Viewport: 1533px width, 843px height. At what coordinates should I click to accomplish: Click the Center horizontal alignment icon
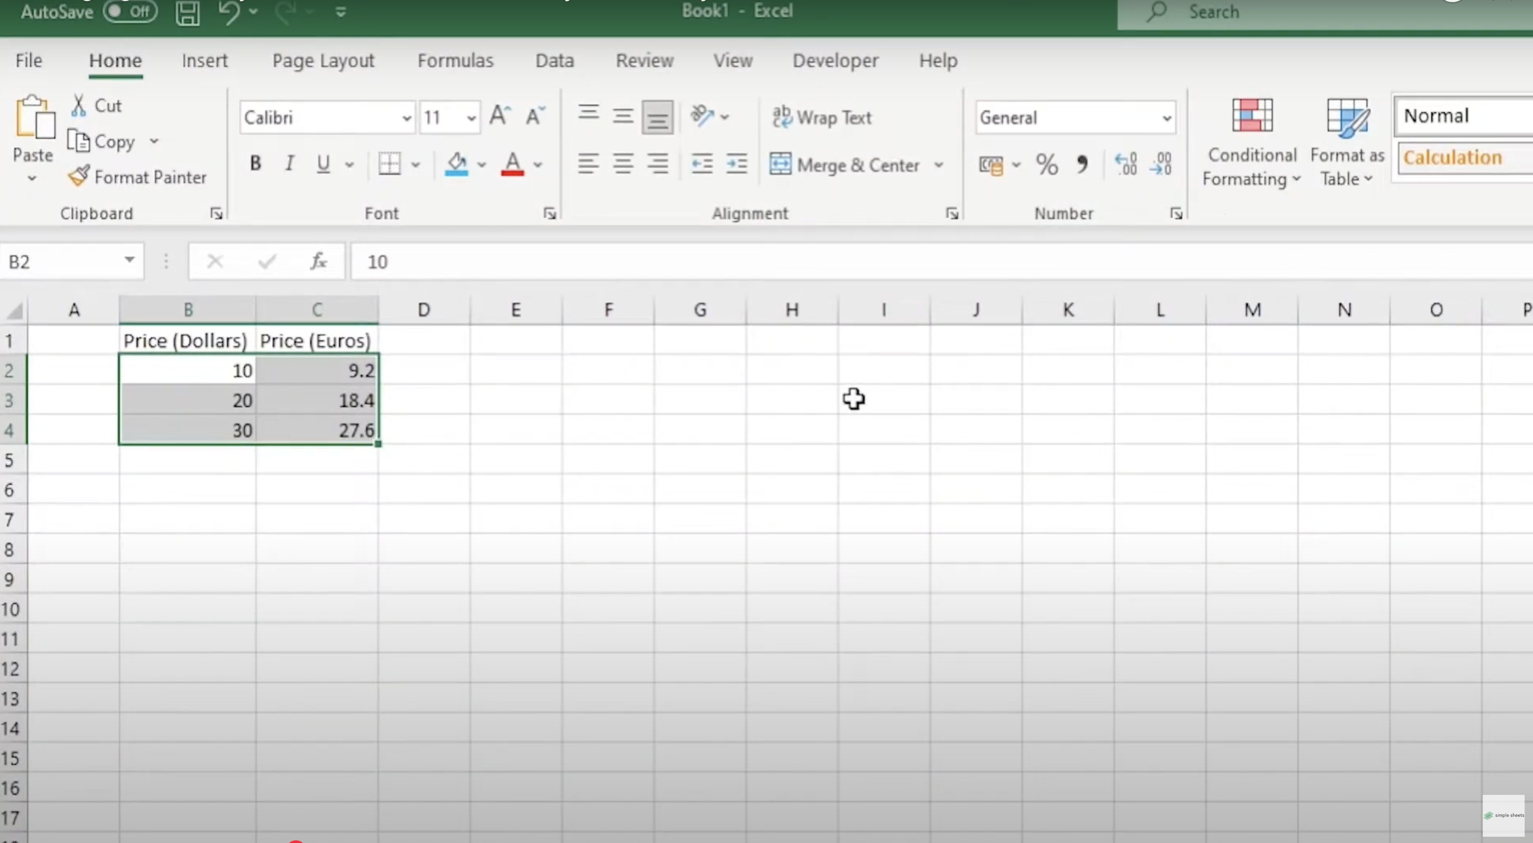(623, 164)
